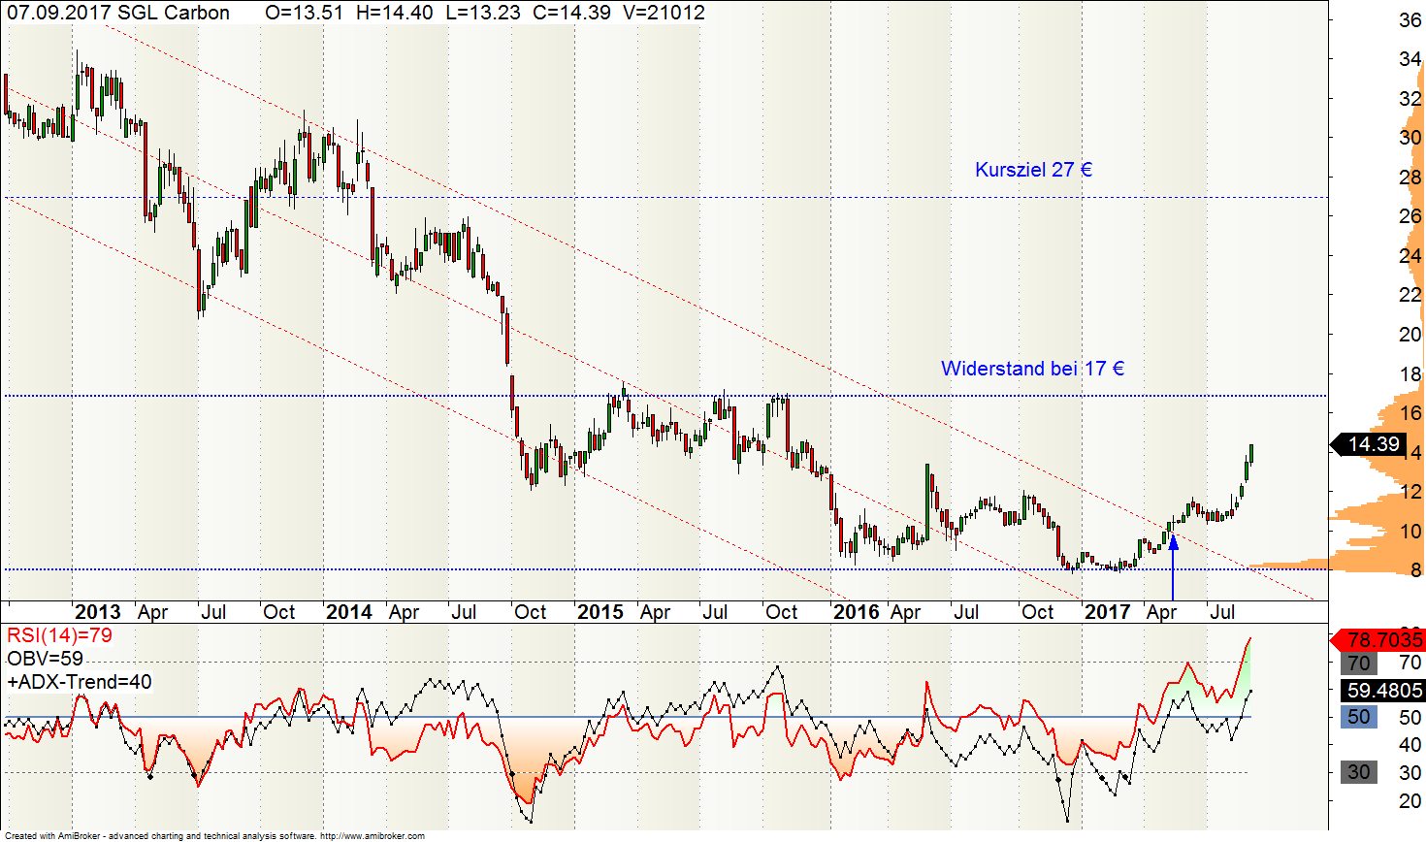Select the "OBV=59" indicator label

(45, 659)
